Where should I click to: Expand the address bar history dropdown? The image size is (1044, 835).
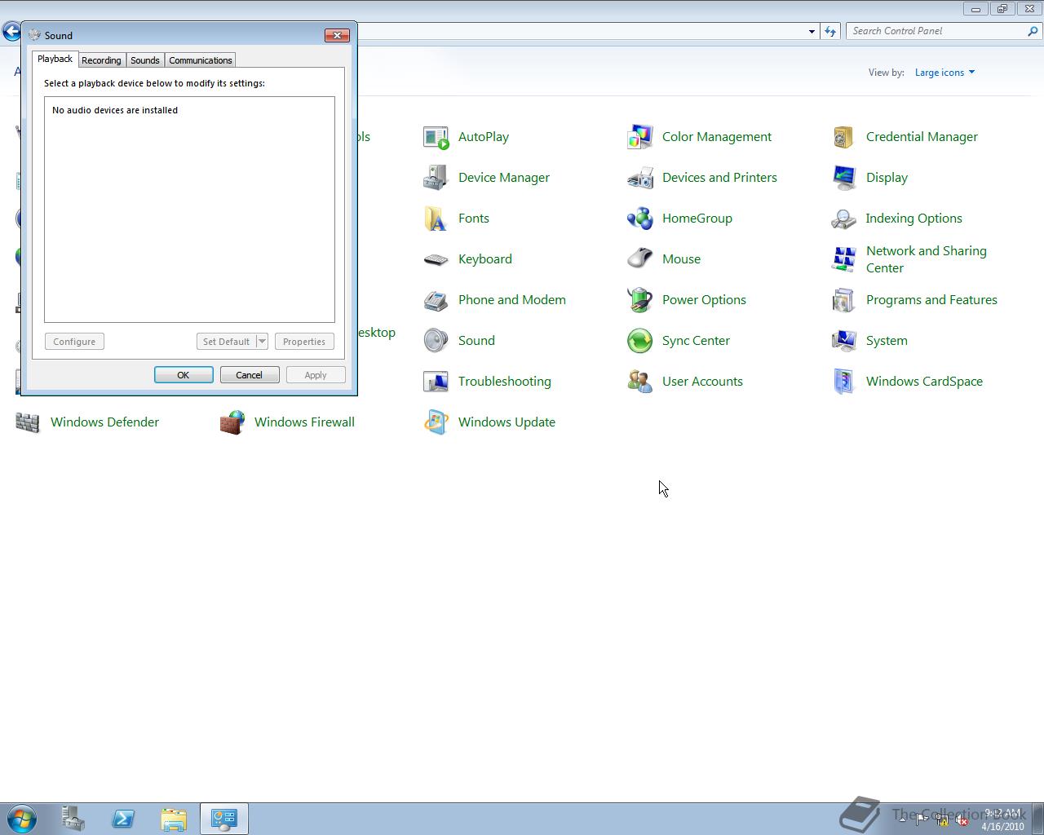812,31
